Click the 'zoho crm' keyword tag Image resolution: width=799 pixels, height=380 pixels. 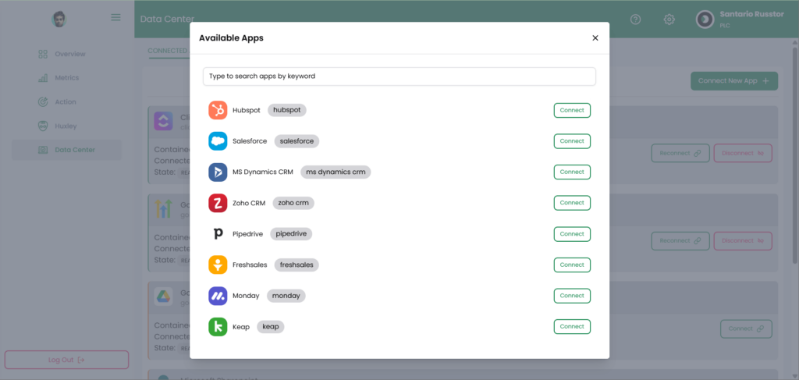tap(293, 203)
